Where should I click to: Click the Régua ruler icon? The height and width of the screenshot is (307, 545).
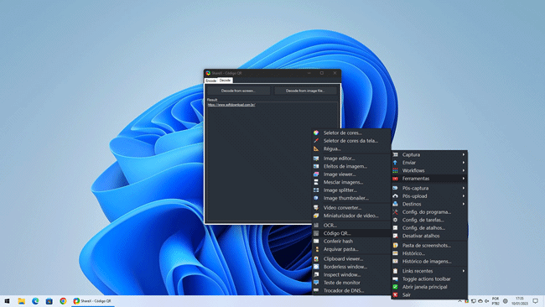point(316,148)
